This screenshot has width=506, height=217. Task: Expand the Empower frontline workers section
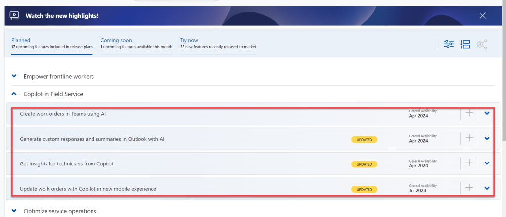point(14,76)
